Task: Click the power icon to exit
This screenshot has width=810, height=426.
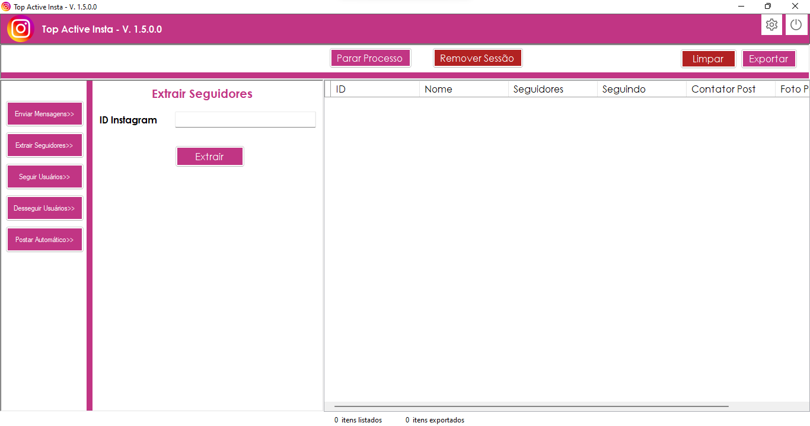Action: [796, 25]
